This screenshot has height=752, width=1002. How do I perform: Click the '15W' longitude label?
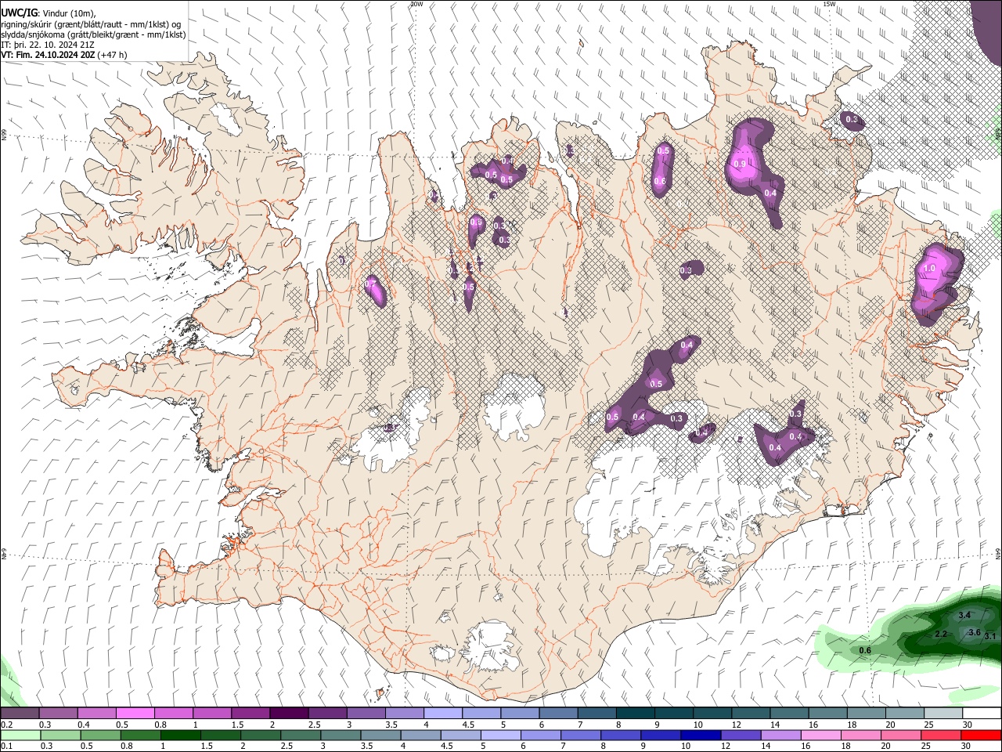(x=828, y=4)
